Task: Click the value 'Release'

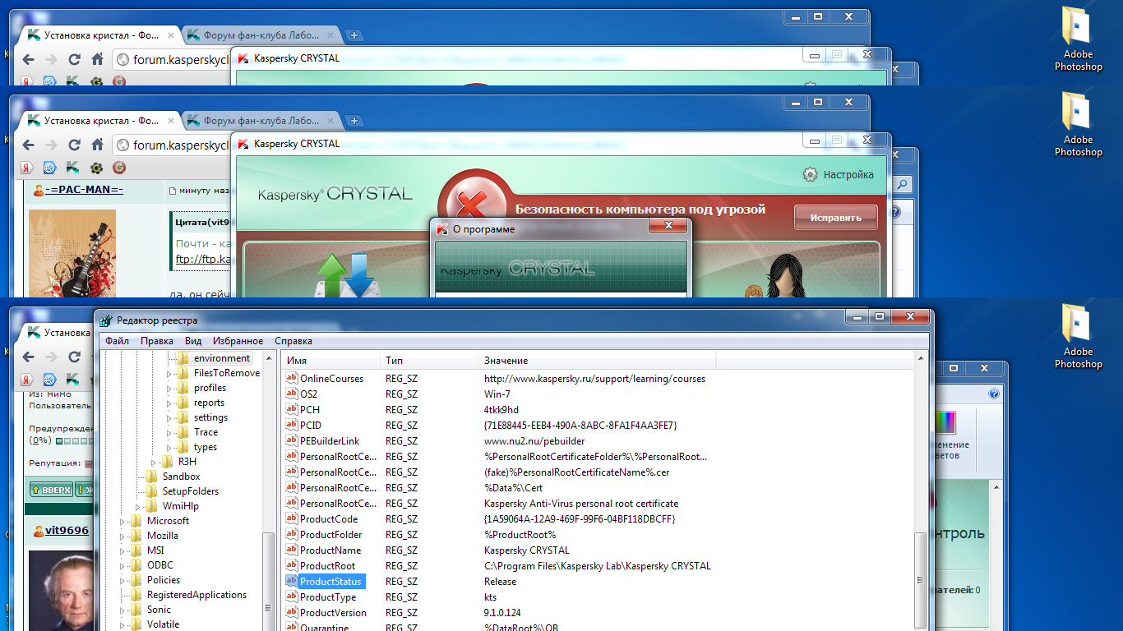Action: tap(500, 582)
